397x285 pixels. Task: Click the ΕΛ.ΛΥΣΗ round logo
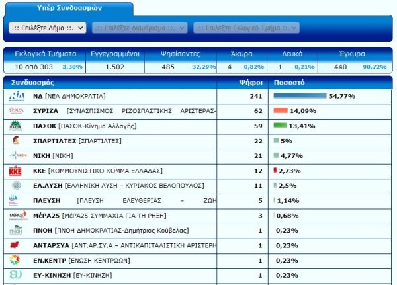pos(17,185)
